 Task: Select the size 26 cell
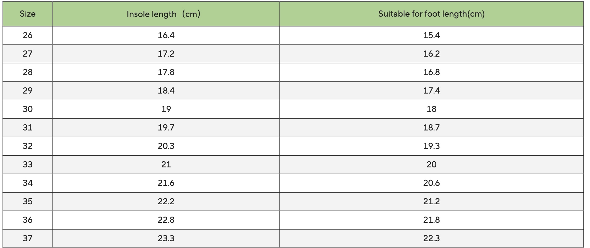coord(28,35)
